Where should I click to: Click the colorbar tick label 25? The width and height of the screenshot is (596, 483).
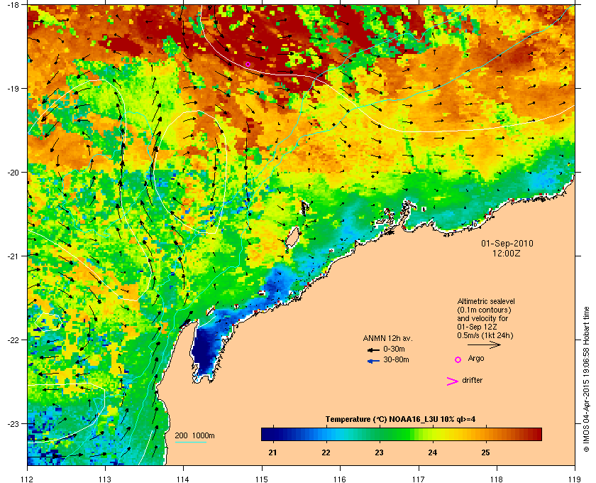[485, 452]
